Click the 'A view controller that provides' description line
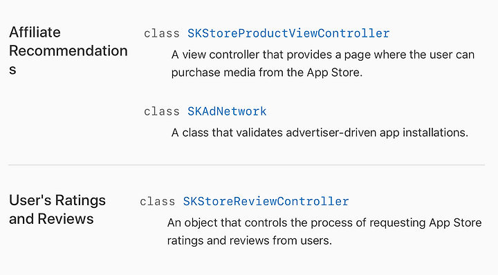The width and height of the screenshot is (498, 275). (x=323, y=55)
